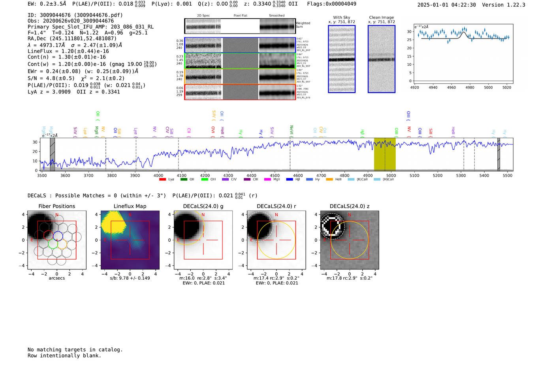Click the Primary Spec_Slot_IFU_AMP line

(x=90, y=27)
